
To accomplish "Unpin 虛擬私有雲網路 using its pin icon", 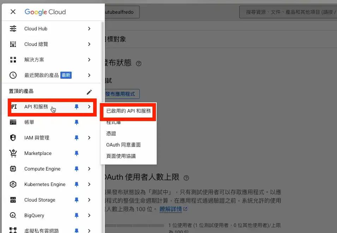I will 77,231.
